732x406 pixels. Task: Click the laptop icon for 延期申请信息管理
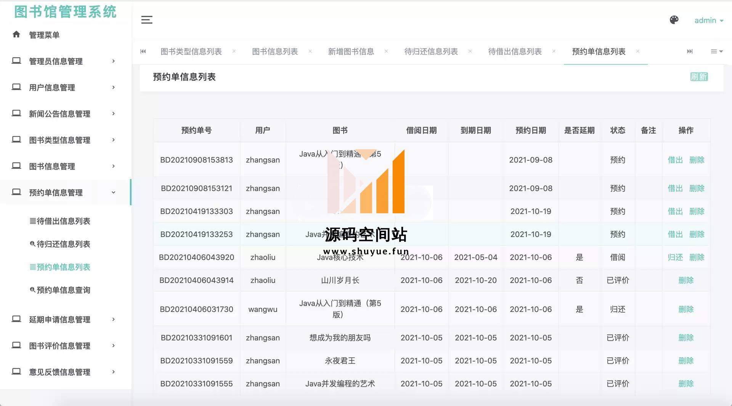click(16, 319)
